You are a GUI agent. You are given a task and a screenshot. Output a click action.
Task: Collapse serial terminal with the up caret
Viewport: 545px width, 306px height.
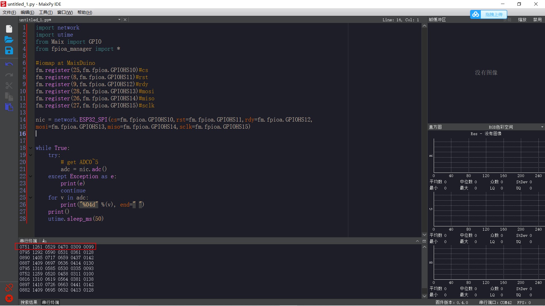(x=417, y=241)
